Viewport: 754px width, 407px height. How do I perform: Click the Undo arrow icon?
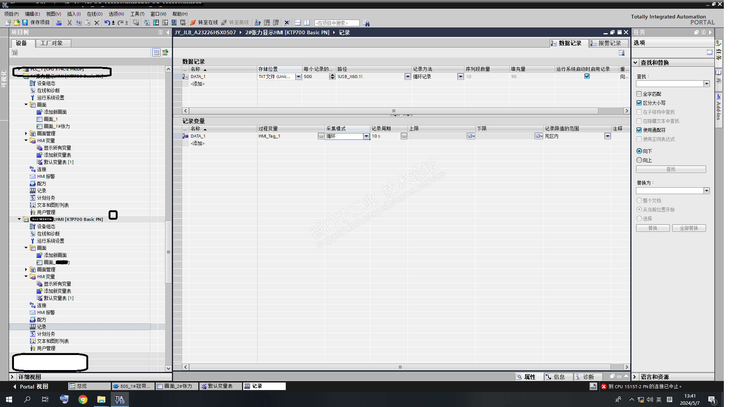click(107, 23)
